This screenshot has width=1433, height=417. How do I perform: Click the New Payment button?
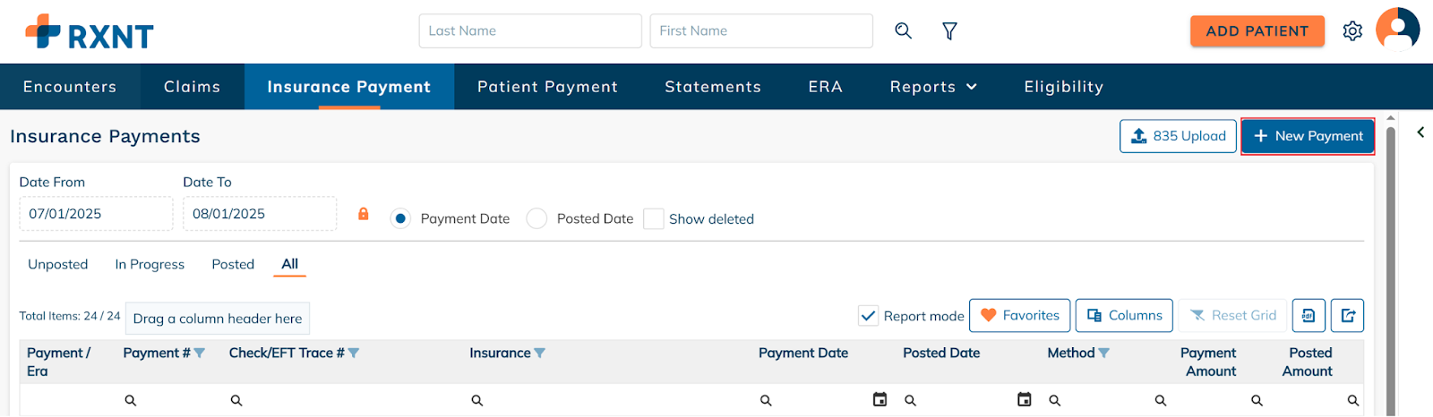1308,136
